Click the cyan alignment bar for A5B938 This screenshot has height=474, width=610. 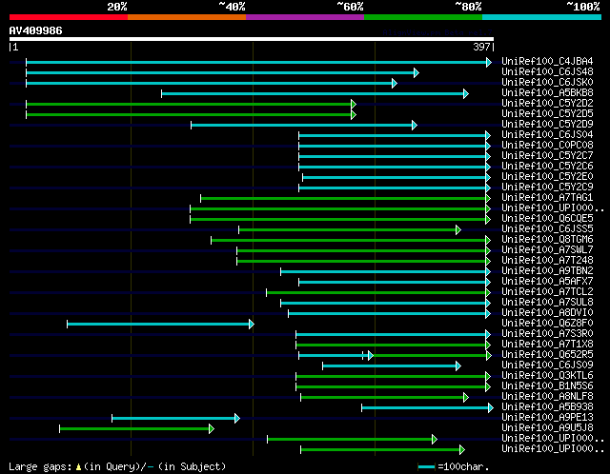pyautogui.click(x=428, y=408)
